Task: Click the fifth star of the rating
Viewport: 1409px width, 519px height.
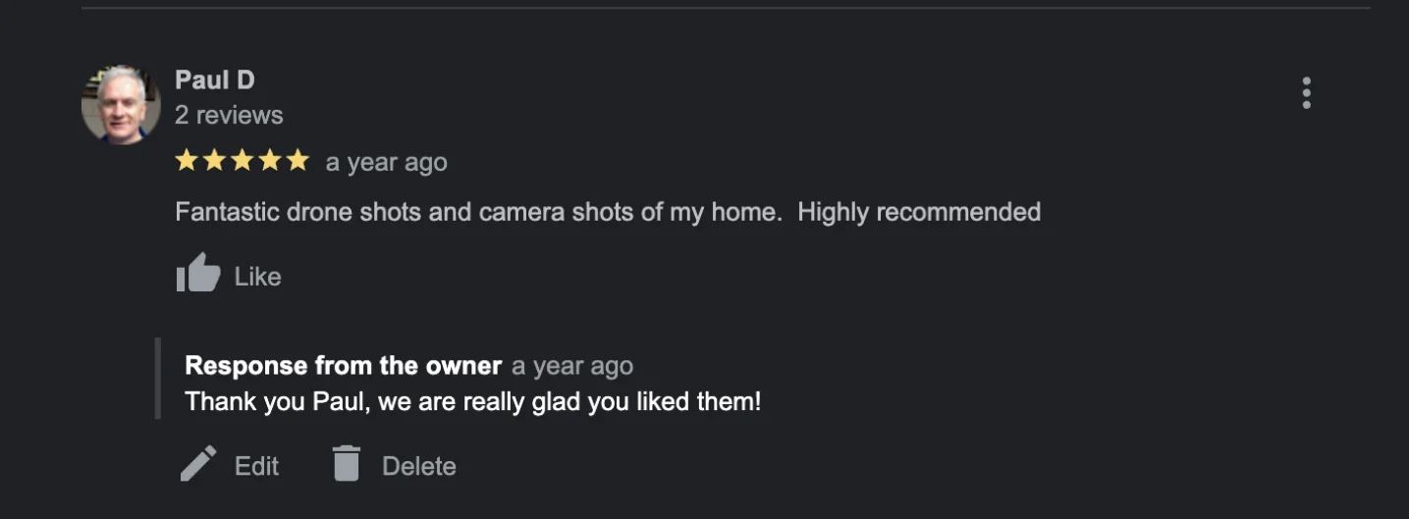Action: click(x=298, y=161)
